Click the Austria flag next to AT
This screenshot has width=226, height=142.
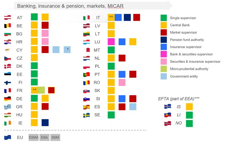point(8,18)
